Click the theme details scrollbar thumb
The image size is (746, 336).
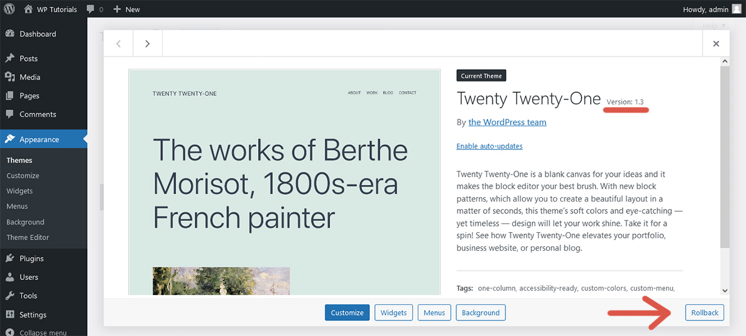point(725,157)
